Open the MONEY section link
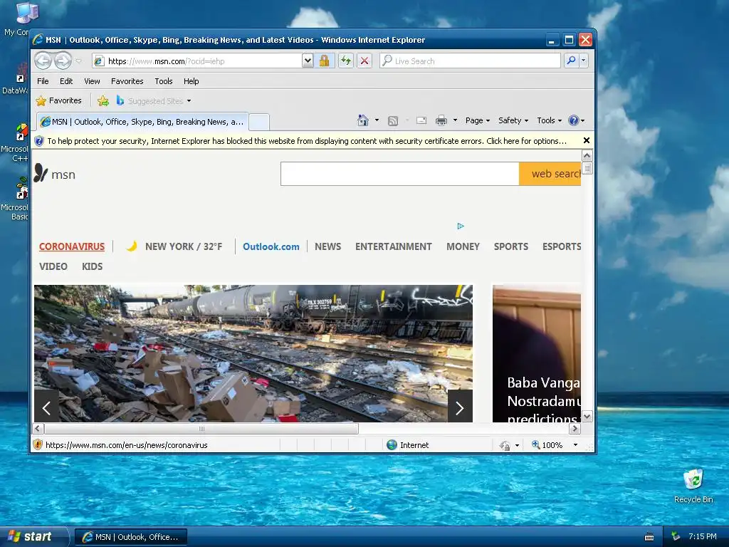The width and height of the screenshot is (729, 547). point(463,246)
